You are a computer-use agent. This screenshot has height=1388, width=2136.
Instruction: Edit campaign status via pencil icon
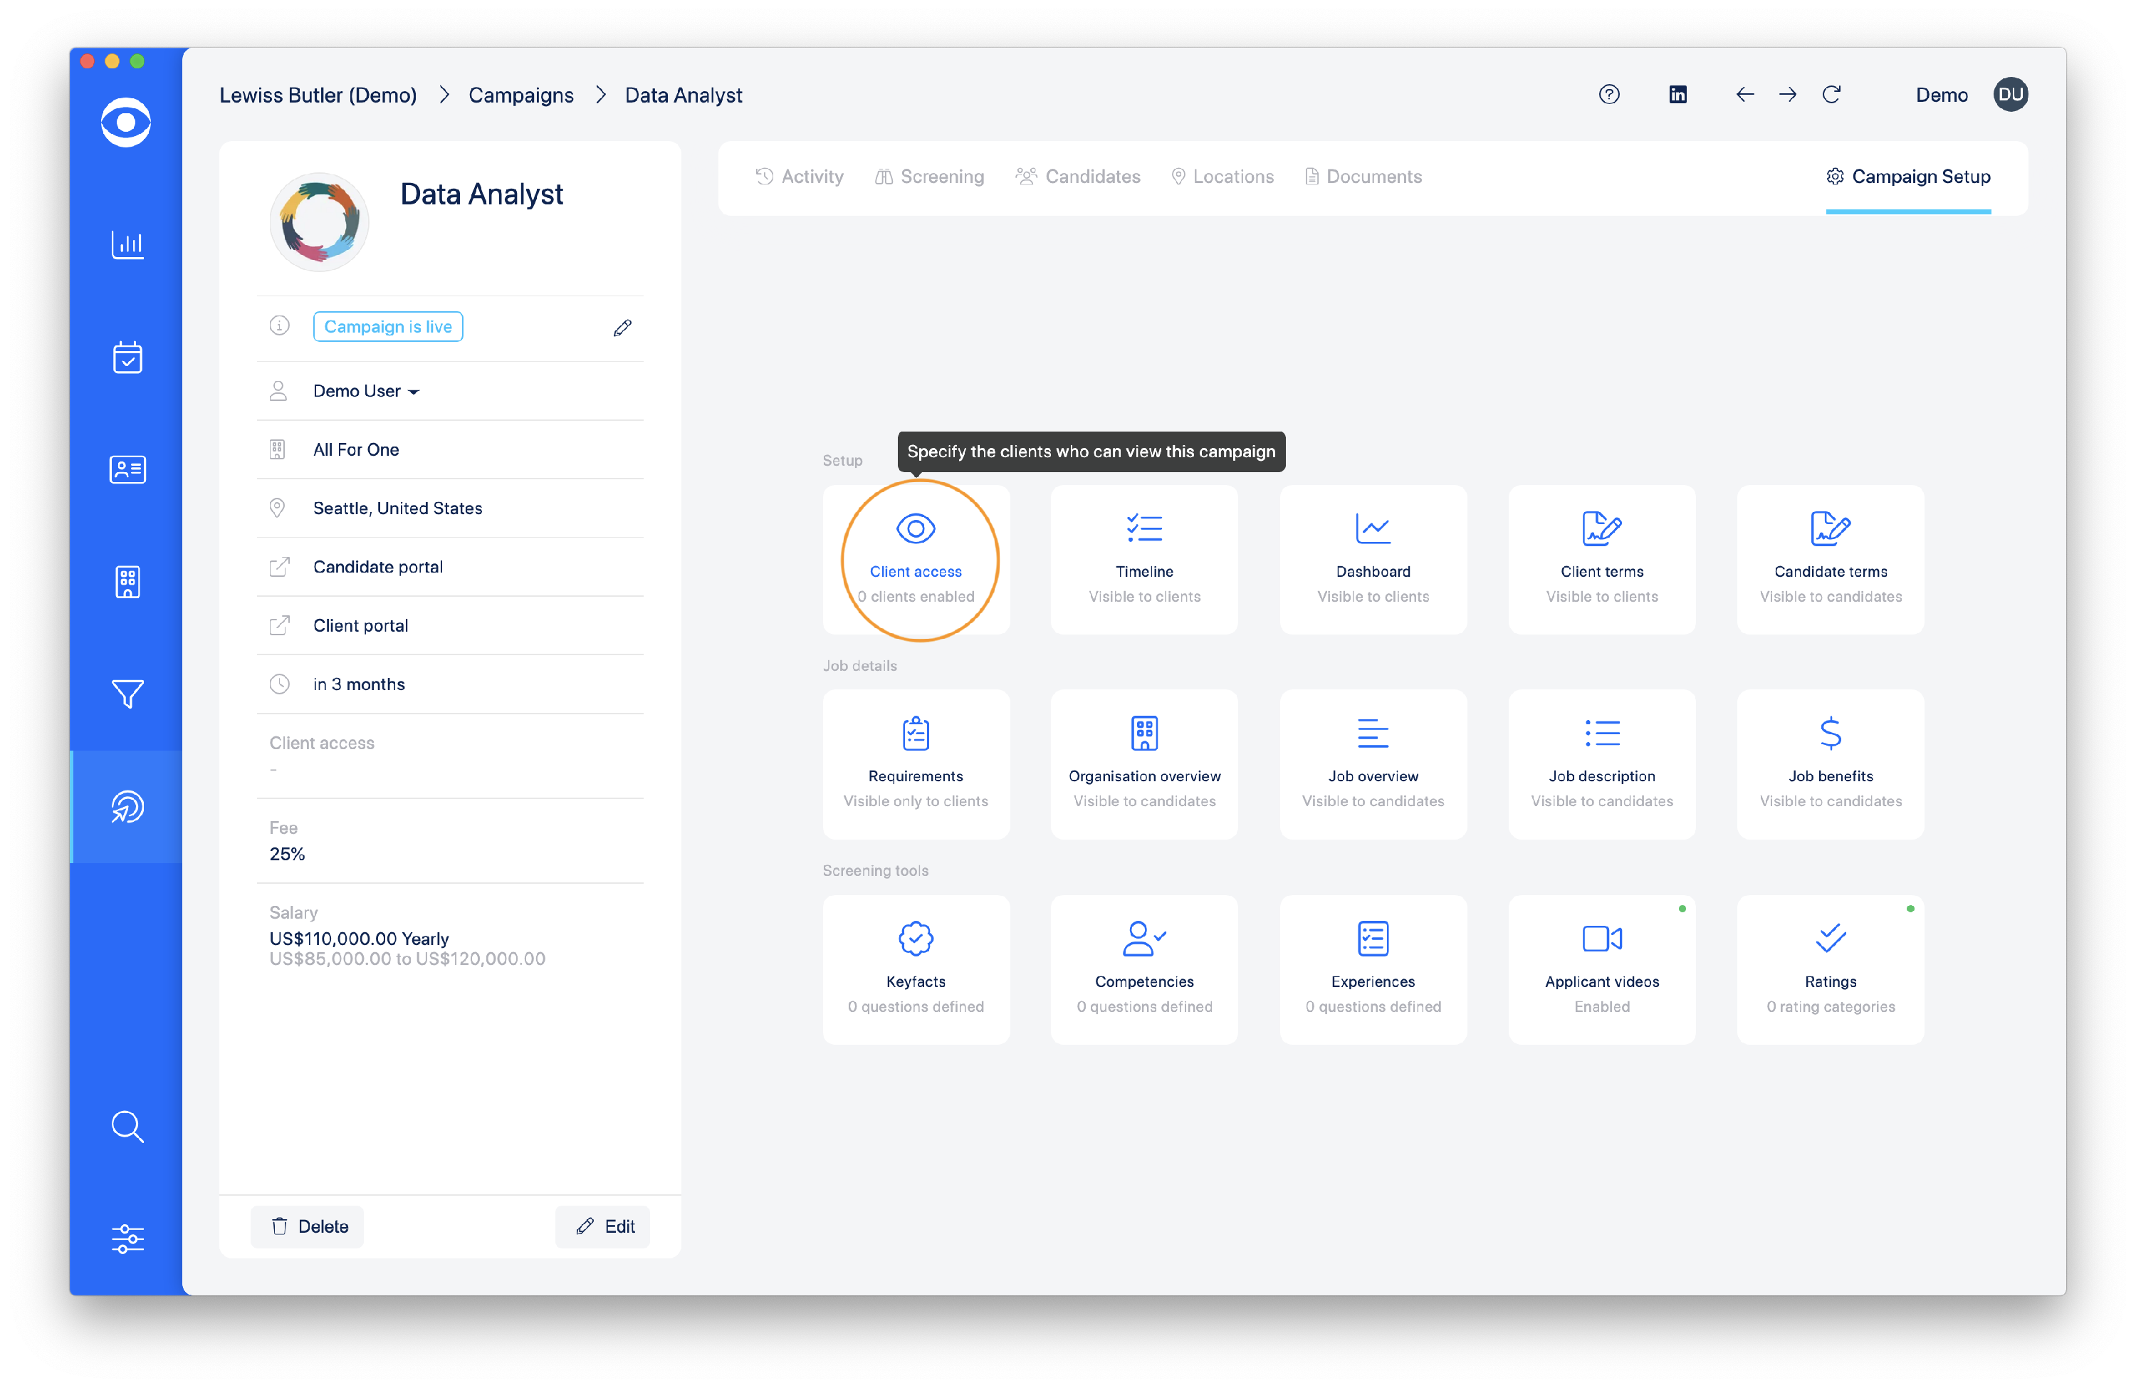(622, 327)
